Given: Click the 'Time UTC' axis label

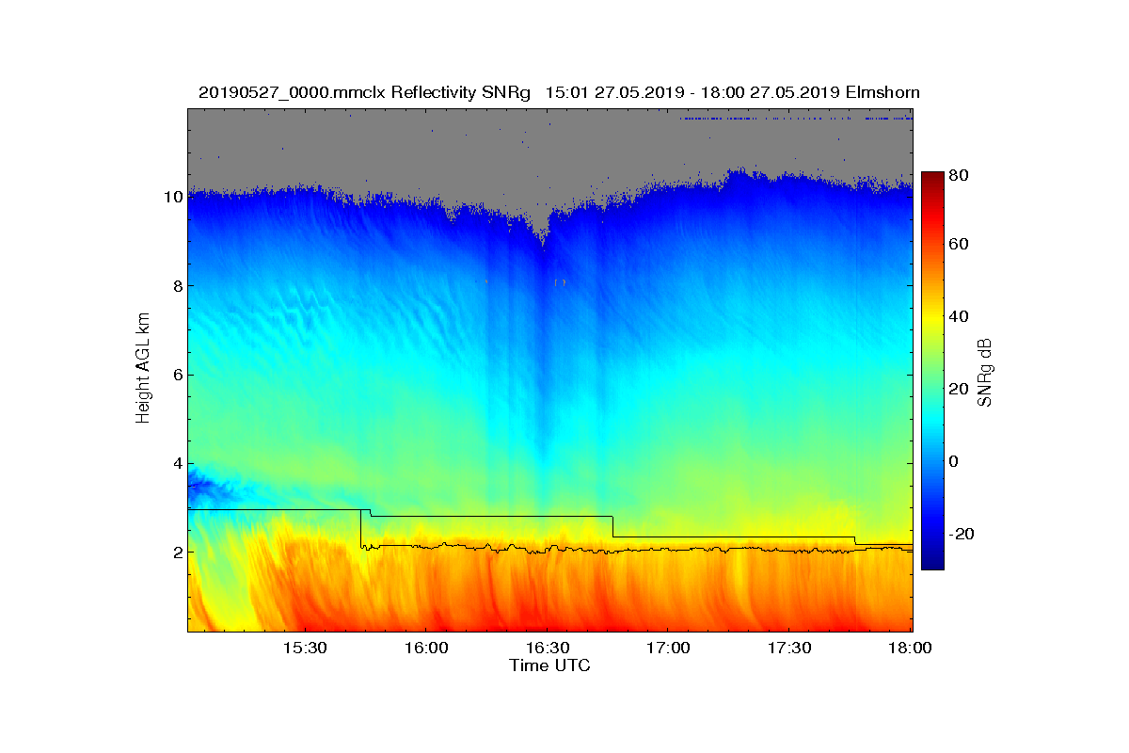Looking at the screenshot, I should [x=550, y=665].
